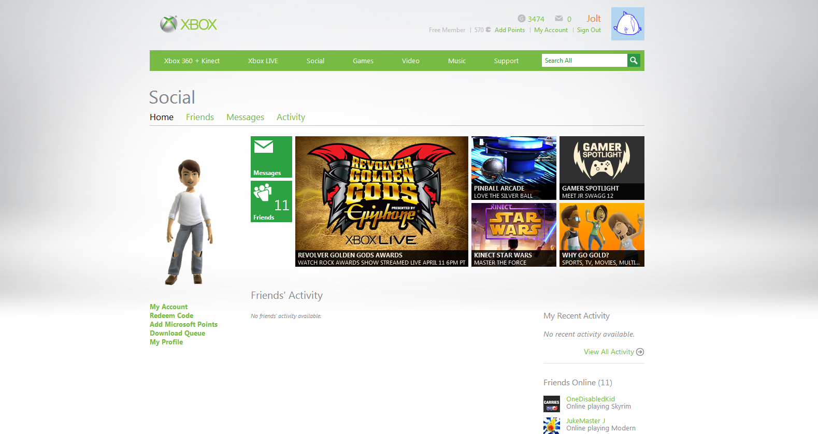
Task: Click the magnifier search button
Action: pyautogui.click(x=634, y=61)
